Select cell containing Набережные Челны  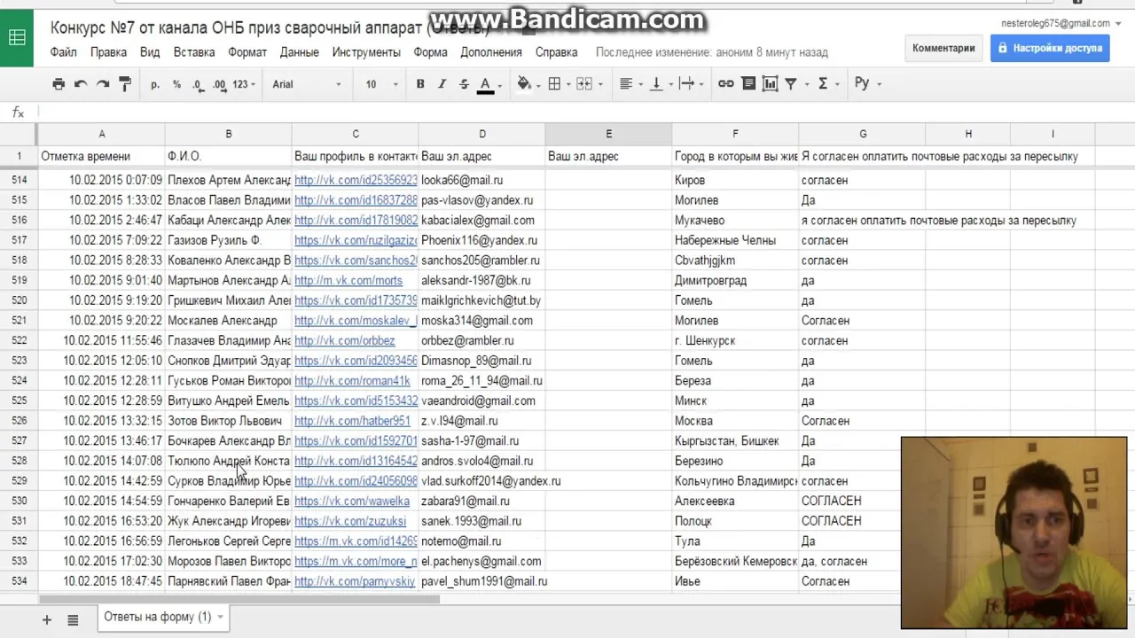(735, 240)
